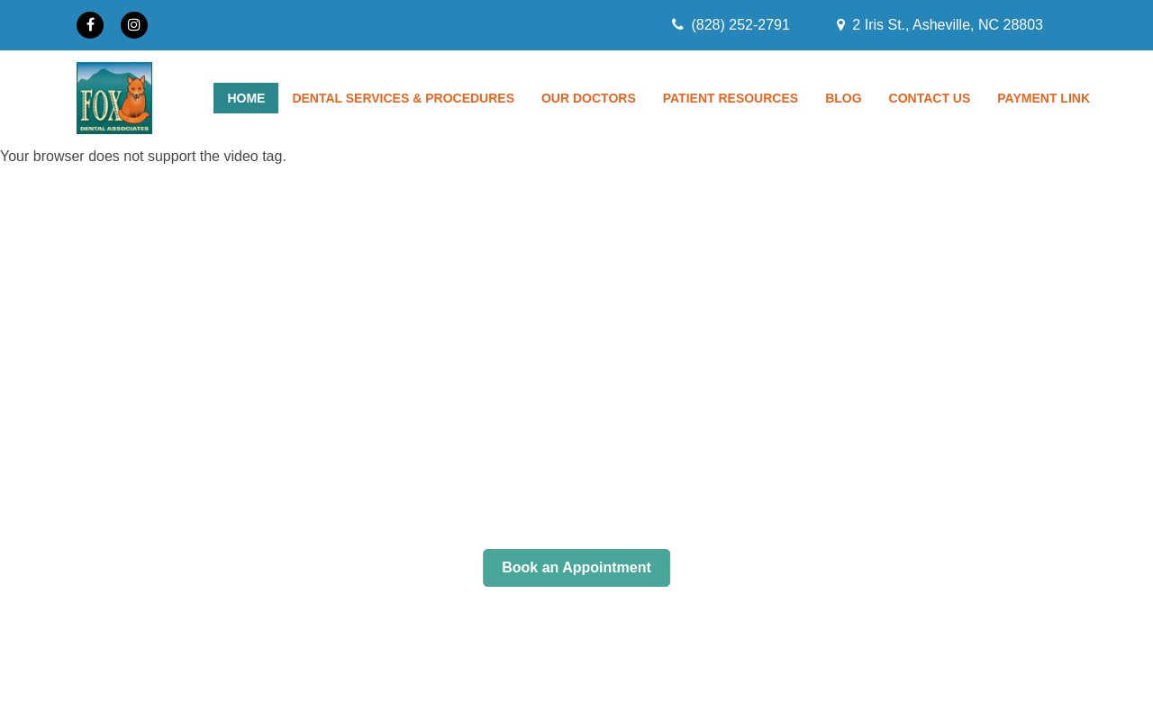Visit the Blog page
The height and width of the screenshot is (720, 1153).
(x=843, y=98)
